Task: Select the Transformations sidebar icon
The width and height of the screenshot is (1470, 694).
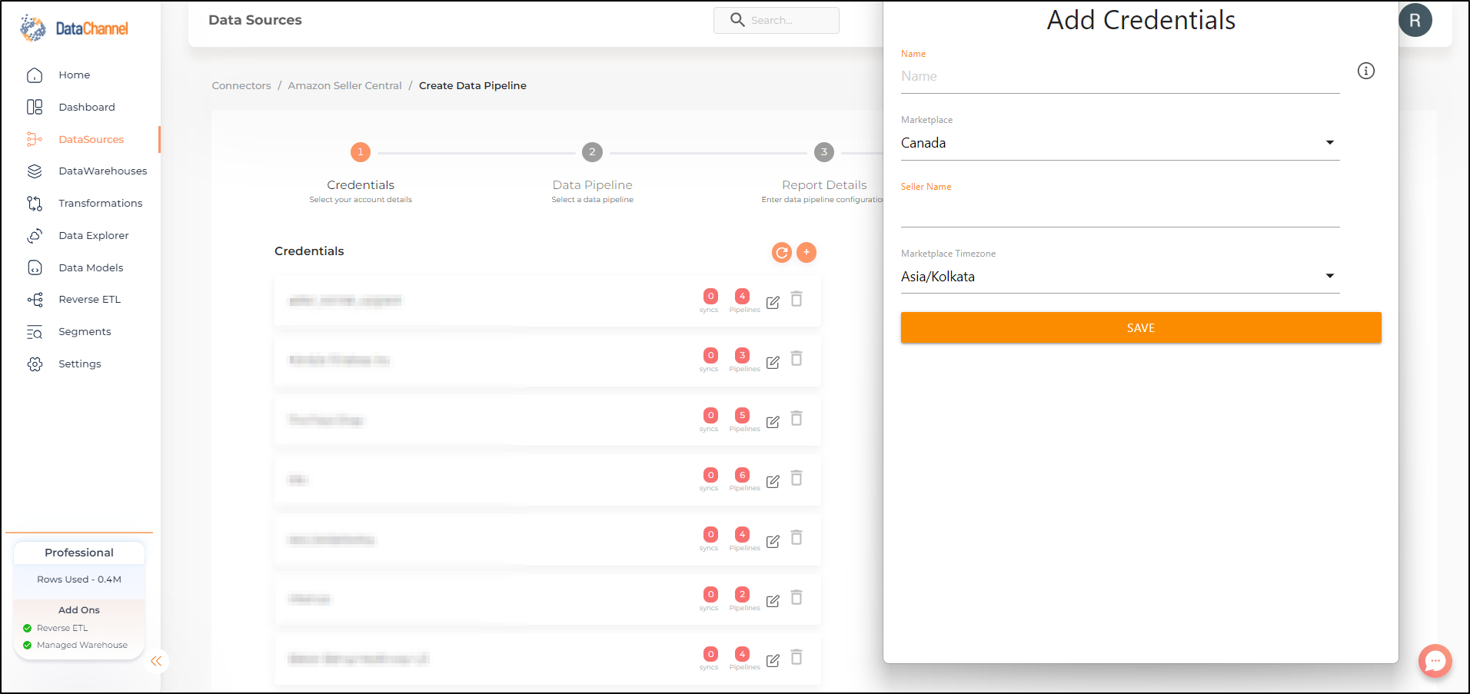Action: (x=35, y=203)
